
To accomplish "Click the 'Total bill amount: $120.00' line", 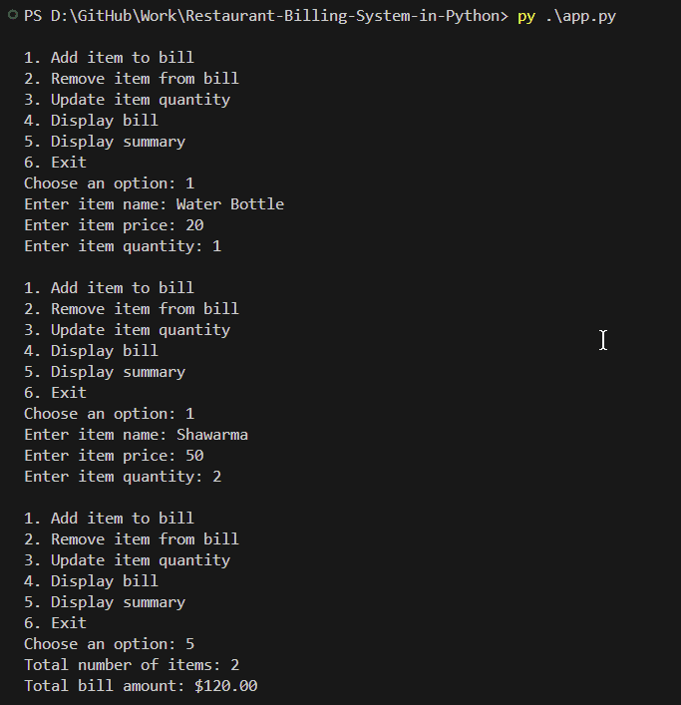I will point(141,686).
